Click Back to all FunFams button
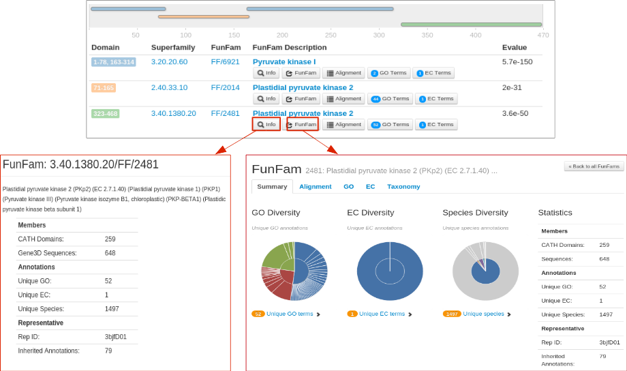This screenshot has height=371, width=627. (x=594, y=166)
